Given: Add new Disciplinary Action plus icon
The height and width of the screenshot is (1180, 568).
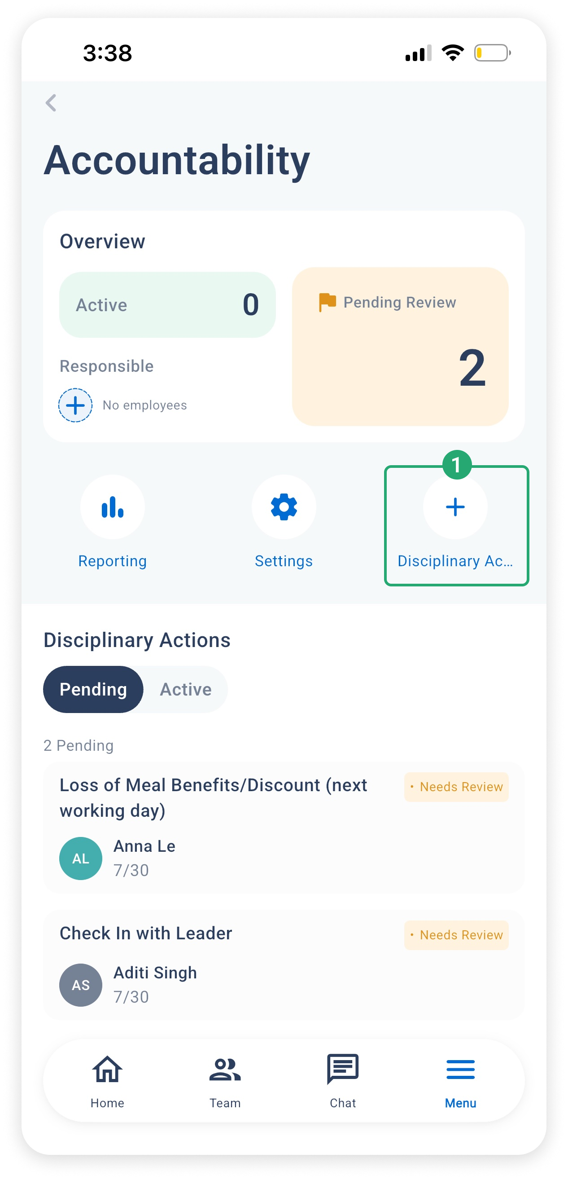Looking at the screenshot, I should pyautogui.click(x=455, y=506).
